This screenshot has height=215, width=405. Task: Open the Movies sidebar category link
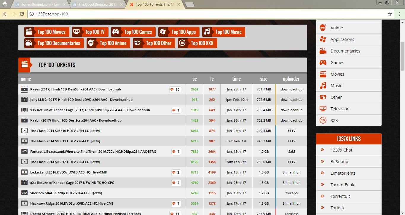pyautogui.click(x=337, y=74)
